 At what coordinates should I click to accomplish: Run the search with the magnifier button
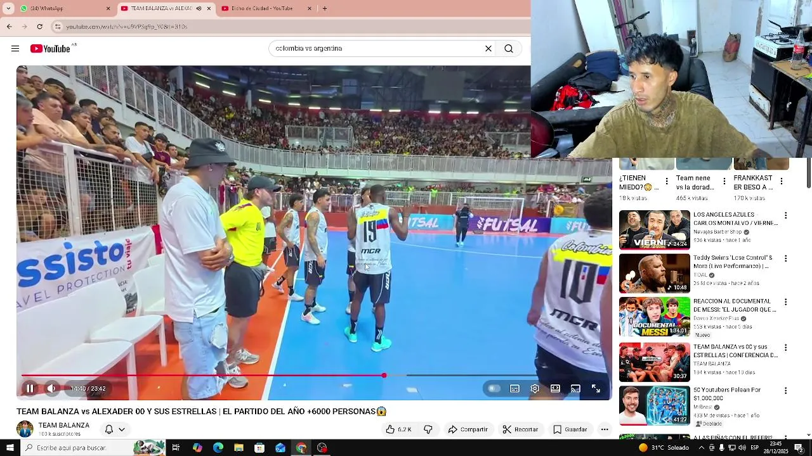tap(509, 49)
